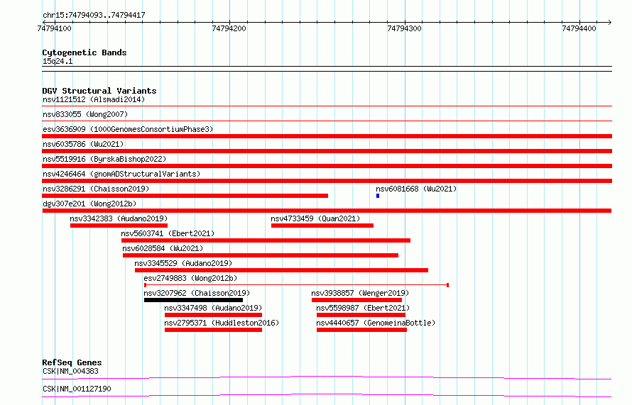Click the Cytogenetic Bands track title
Screen dimensions: 632x405
(85, 52)
